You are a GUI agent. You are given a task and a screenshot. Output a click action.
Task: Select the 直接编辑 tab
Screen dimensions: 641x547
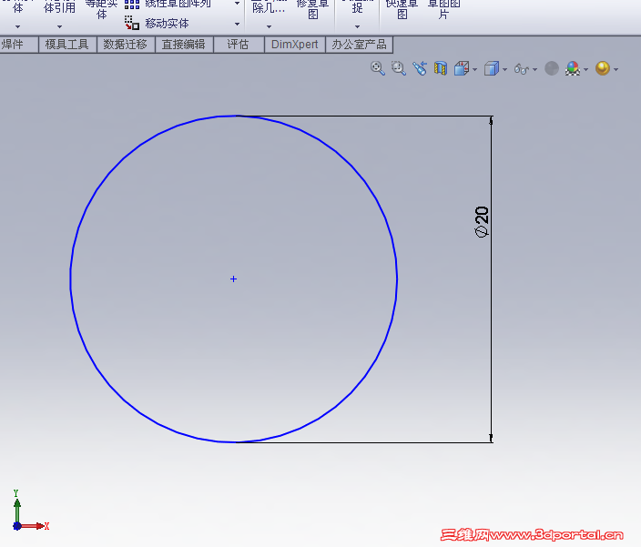184,44
